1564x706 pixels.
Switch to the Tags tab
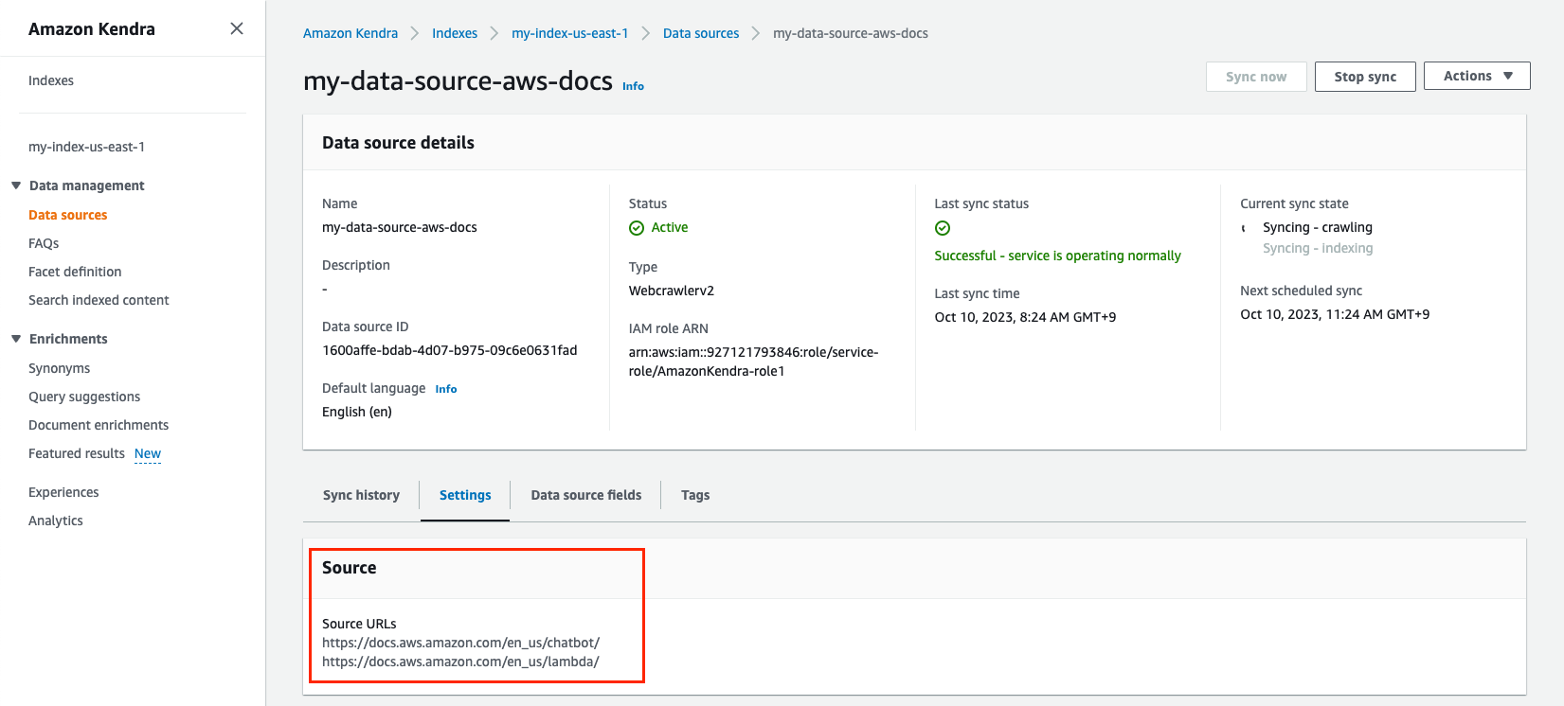(x=695, y=495)
